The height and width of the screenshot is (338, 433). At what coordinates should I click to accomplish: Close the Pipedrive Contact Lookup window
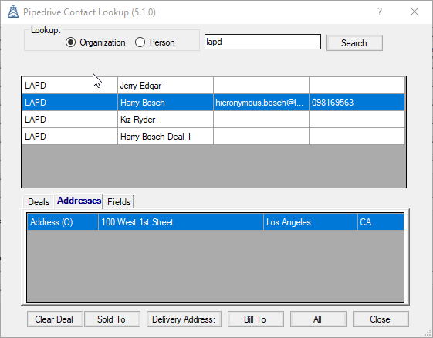(414, 12)
